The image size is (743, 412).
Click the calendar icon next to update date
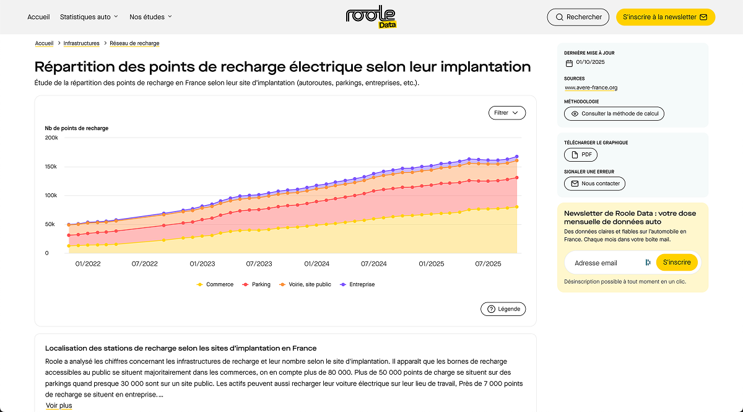point(568,63)
